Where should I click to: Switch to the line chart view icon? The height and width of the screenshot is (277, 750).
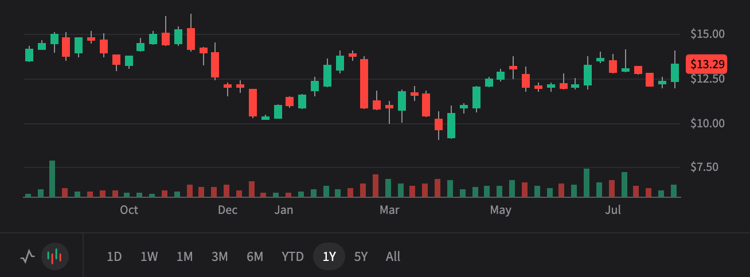click(x=28, y=256)
